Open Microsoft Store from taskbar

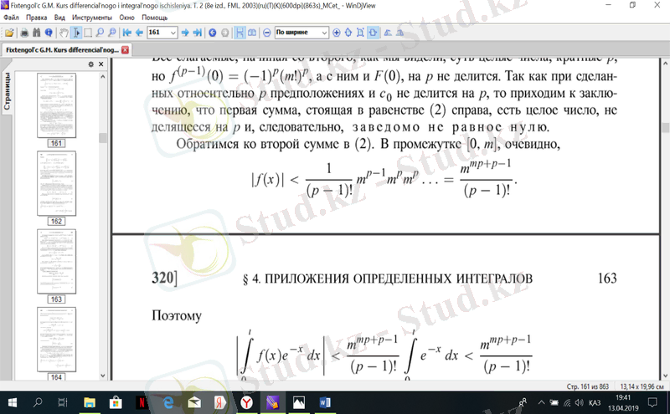116,402
